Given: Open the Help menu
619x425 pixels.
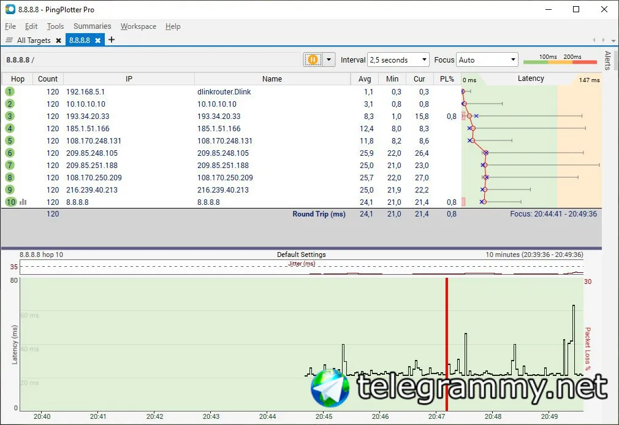Looking at the screenshot, I should pos(172,26).
